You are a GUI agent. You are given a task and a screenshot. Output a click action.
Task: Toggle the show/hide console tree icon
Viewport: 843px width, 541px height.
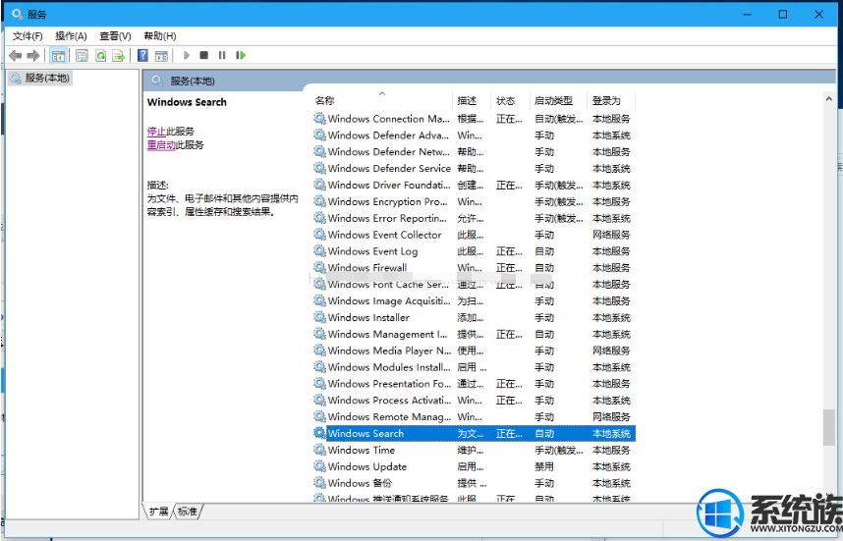click(x=58, y=55)
